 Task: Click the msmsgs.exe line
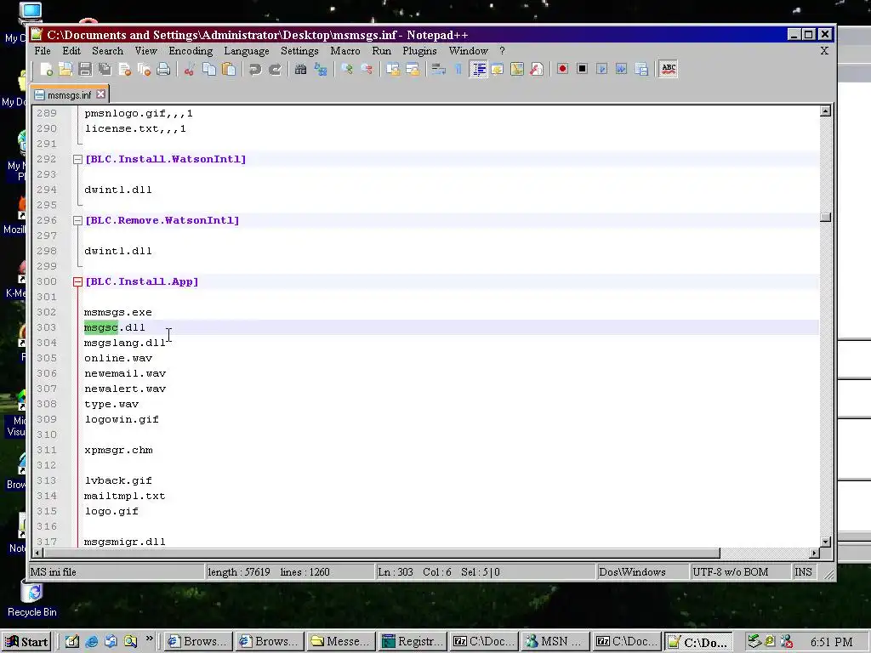[117, 313]
